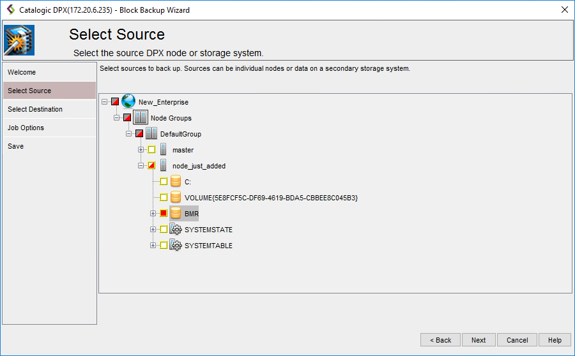Click the DefaultGroup server rack icon
The height and width of the screenshot is (356, 575).
click(x=151, y=134)
